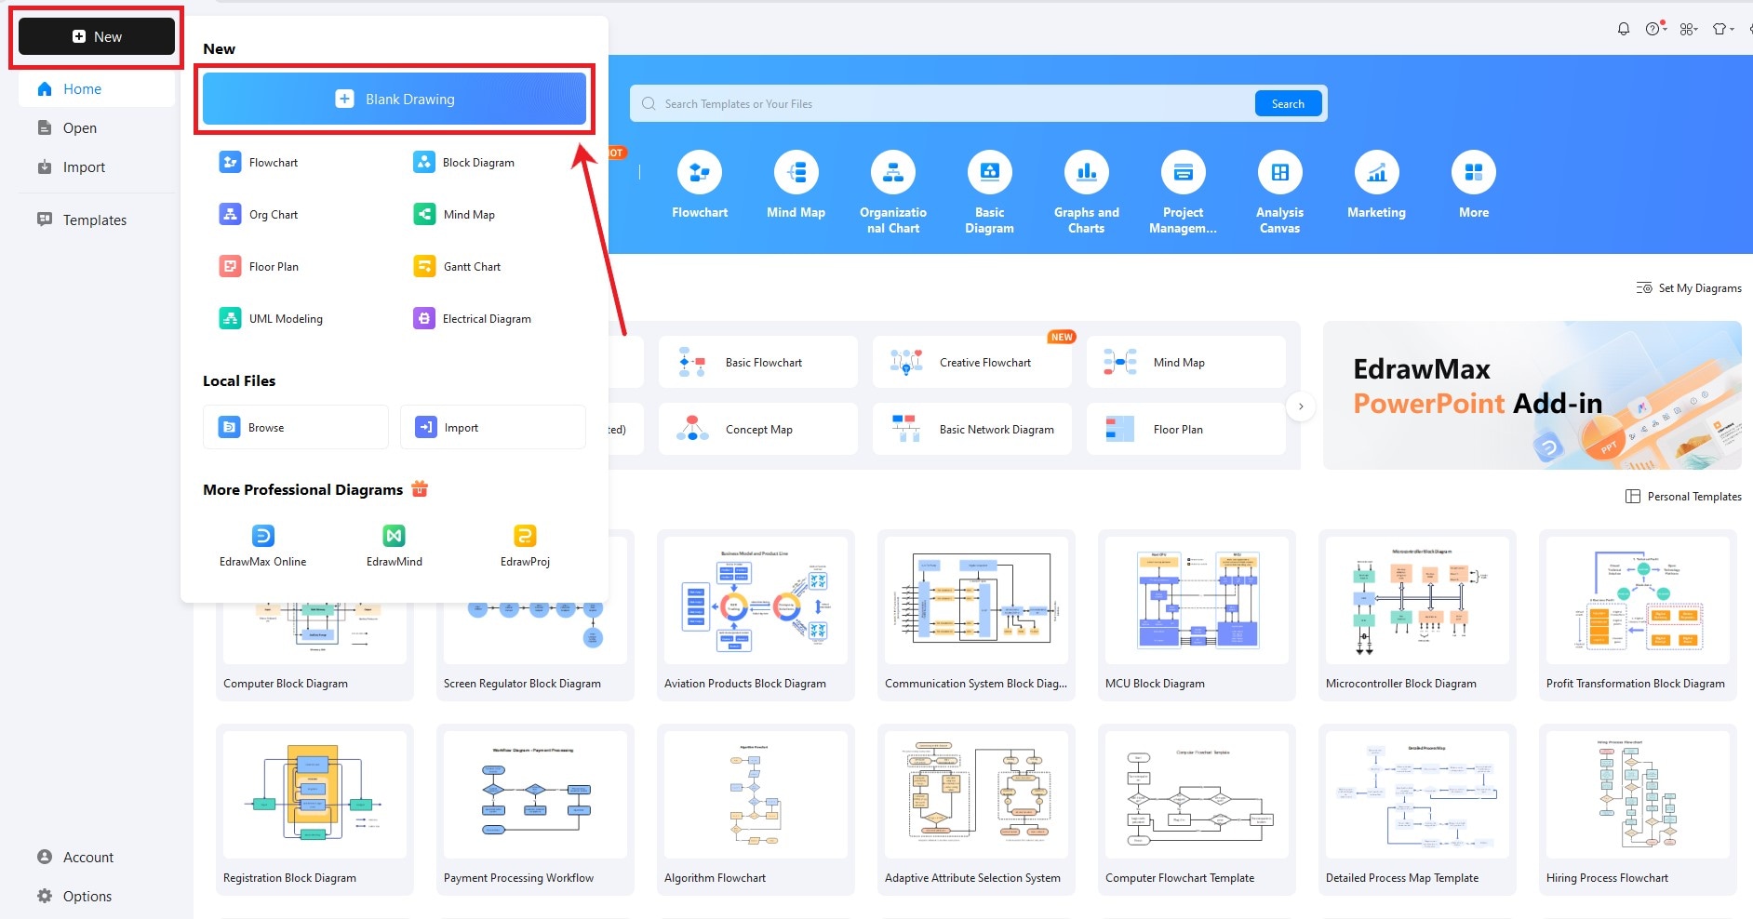Open the Home sidebar item
The image size is (1753, 919).
click(97, 89)
